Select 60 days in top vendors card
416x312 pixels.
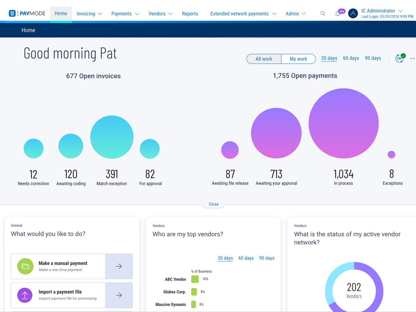click(246, 258)
